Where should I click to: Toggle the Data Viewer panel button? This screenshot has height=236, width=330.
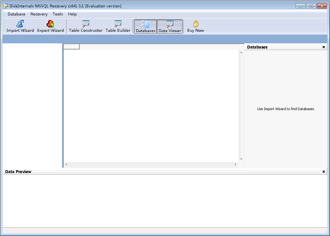pyautogui.click(x=170, y=27)
